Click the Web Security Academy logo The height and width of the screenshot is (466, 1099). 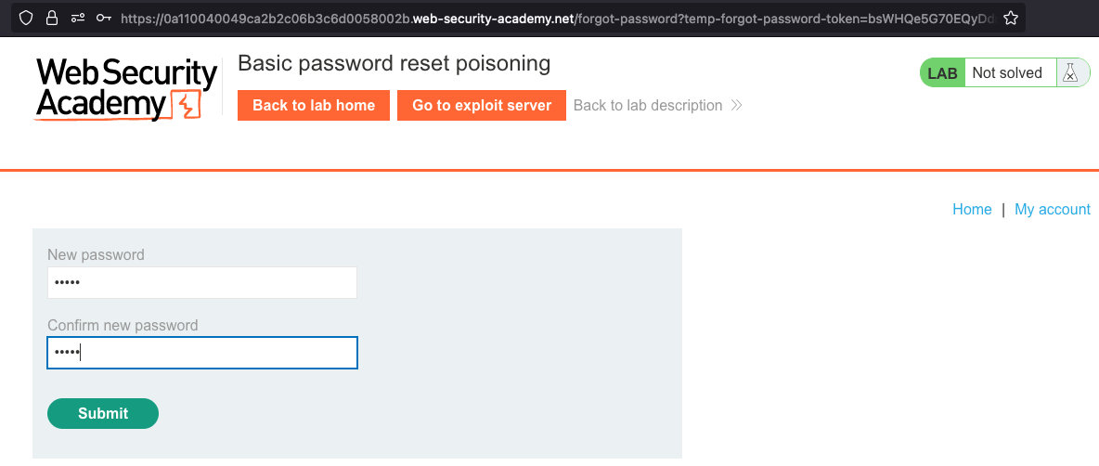126,89
